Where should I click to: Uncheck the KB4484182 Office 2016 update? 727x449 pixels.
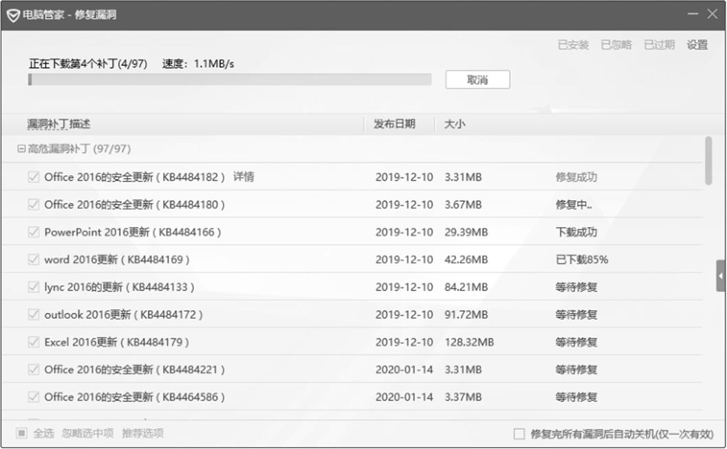click(33, 177)
